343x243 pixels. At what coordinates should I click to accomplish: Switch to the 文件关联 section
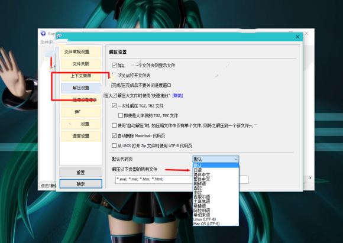80,64
